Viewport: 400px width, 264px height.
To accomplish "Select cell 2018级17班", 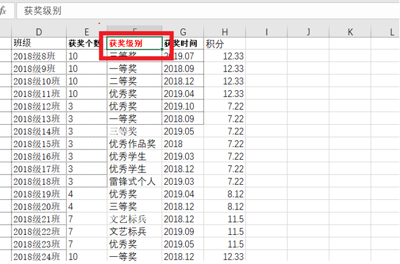I will pos(39,169).
